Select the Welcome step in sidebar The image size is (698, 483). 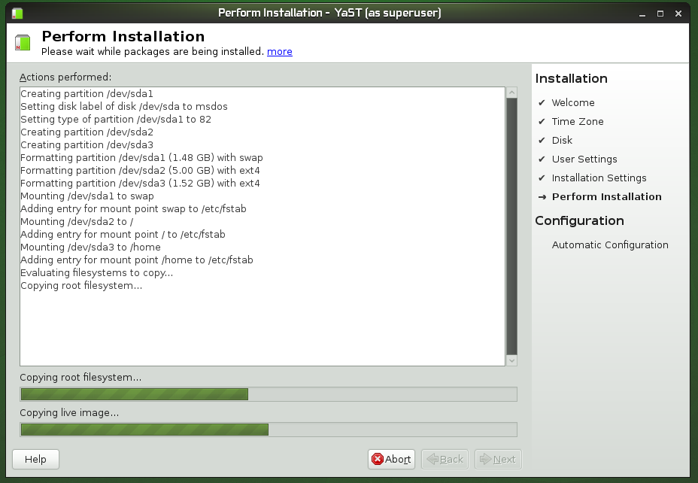[x=573, y=103]
